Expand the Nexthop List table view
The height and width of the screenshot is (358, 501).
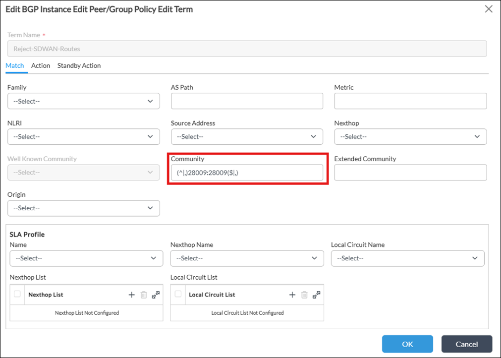[156, 295]
